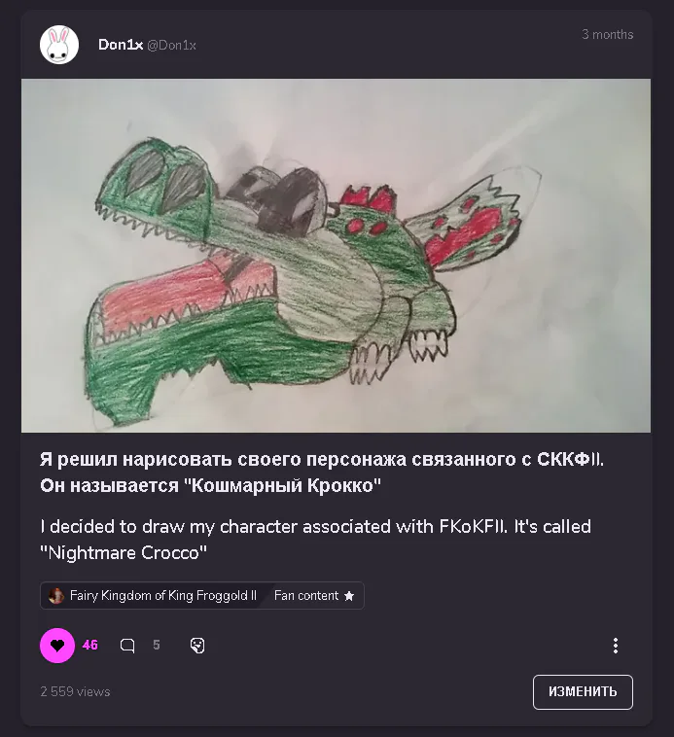Open the Don1x display name profile link

pyautogui.click(x=121, y=45)
